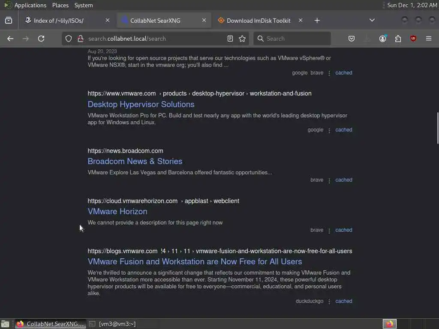This screenshot has height=329, width=439.
Task: Open Pocket save icon
Action: click(352, 39)
